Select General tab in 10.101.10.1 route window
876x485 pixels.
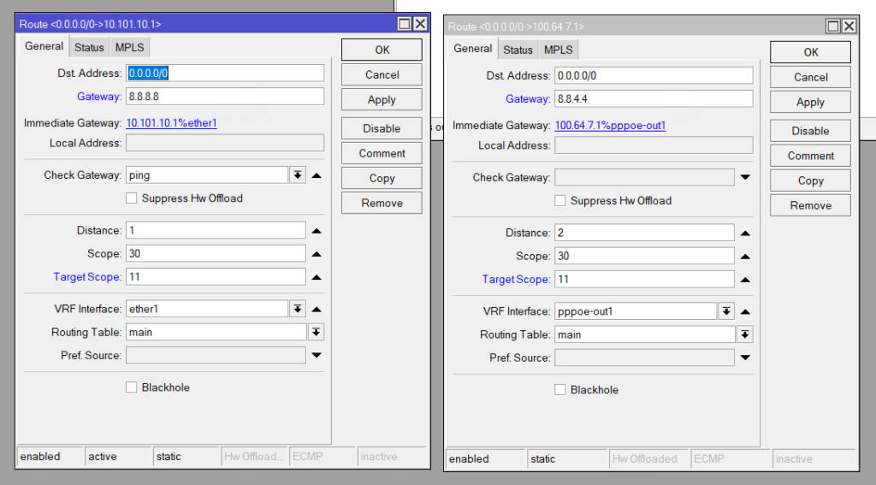44,46
